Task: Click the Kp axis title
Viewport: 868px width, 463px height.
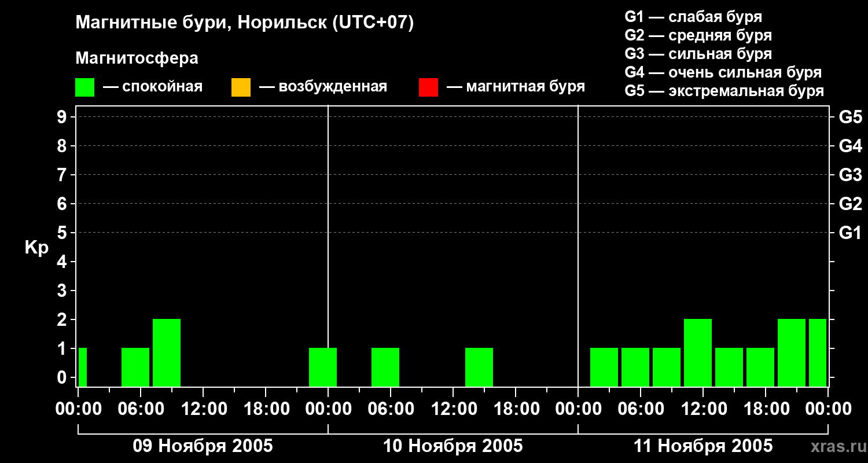Action: click(x=36, y=248)
